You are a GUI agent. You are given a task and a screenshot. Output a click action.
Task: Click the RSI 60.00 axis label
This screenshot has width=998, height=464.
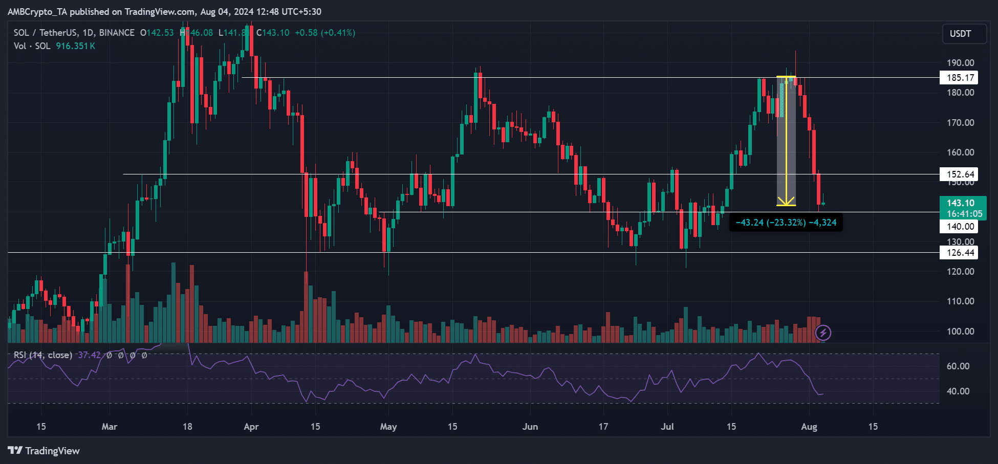coord(958,366)
